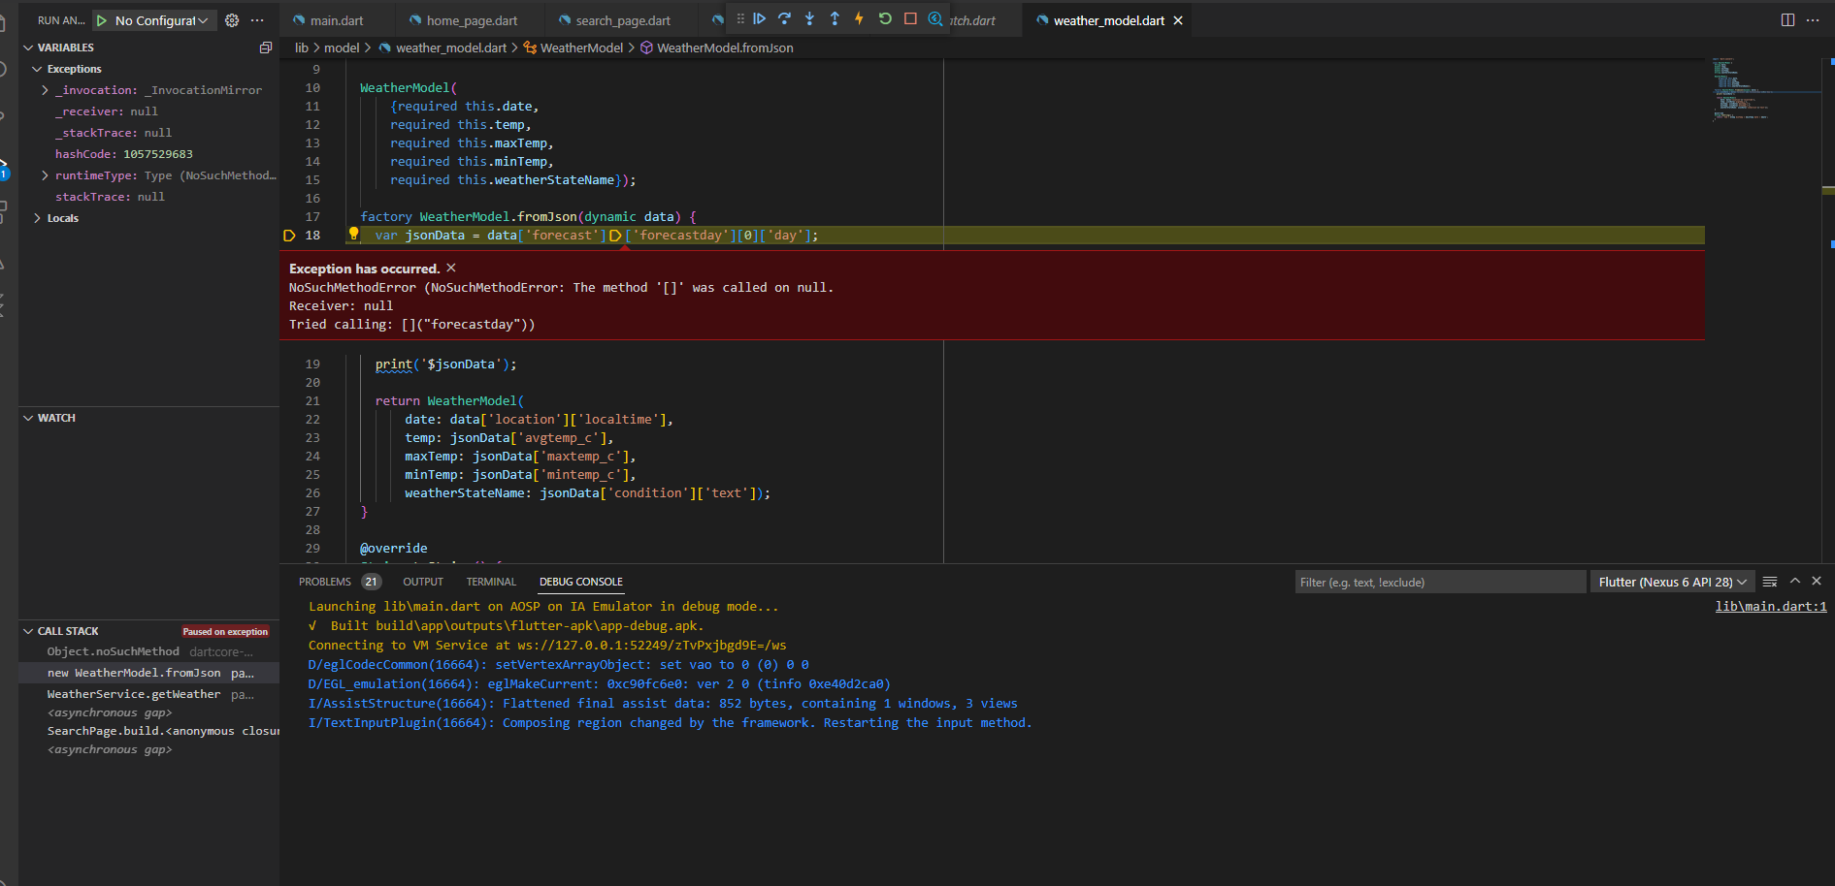Open the OUTPUT panel tab
This screenshot has width=1835, height=886.
click(423, 582)
